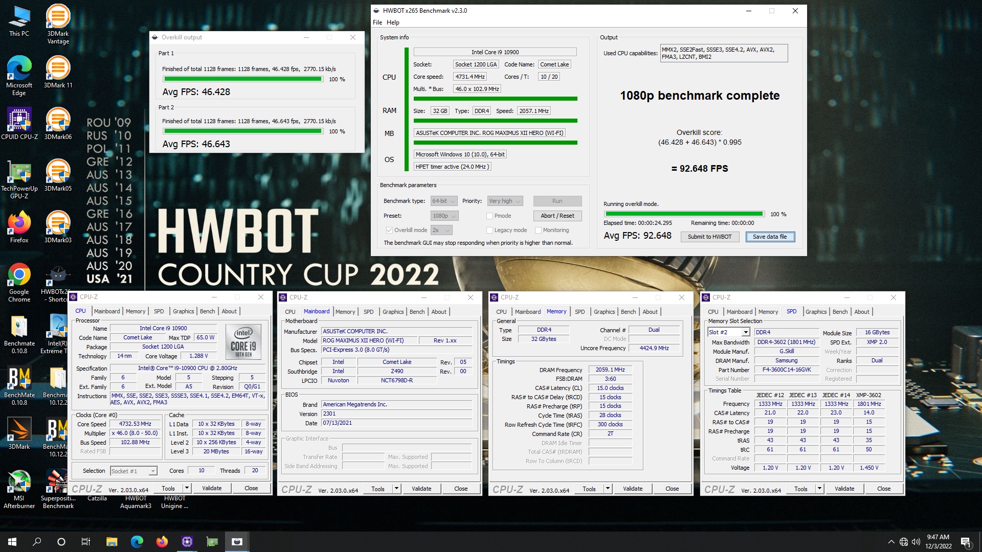Click Part 1 progress bar in Overkill output
982x552 pixels.
coord(243,79)
